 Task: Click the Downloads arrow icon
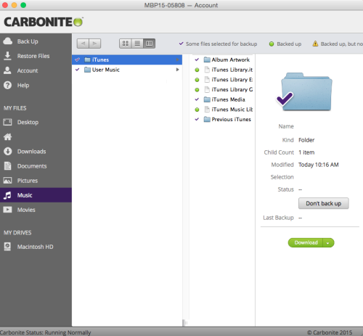pos(8,152)
